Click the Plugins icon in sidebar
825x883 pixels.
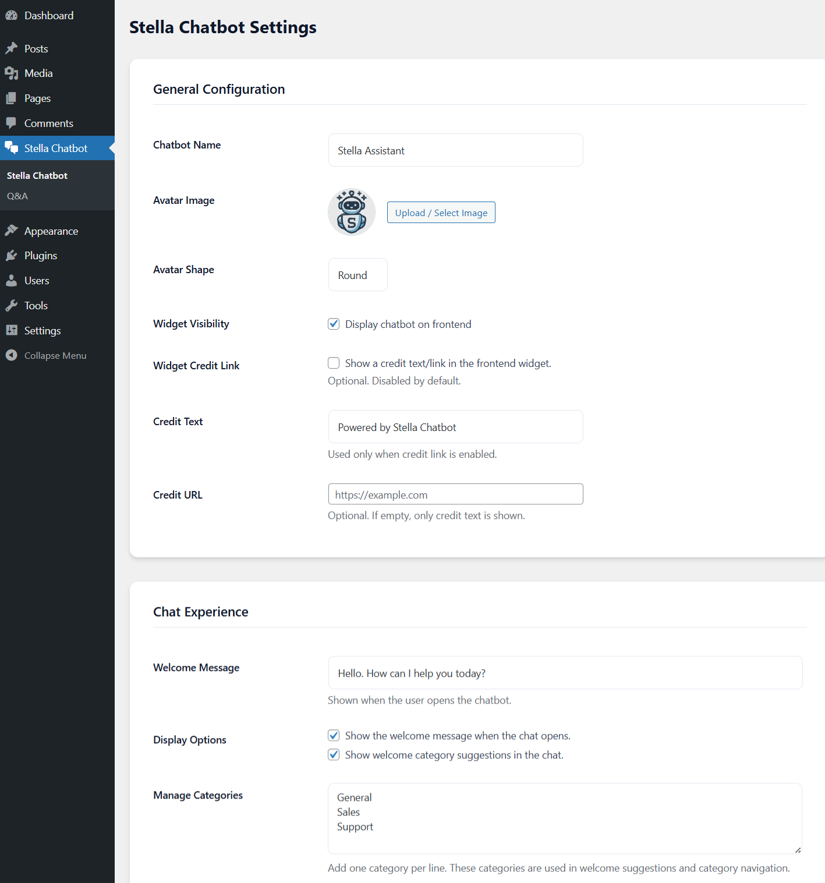pyautogui.click(x=12, y=255)
